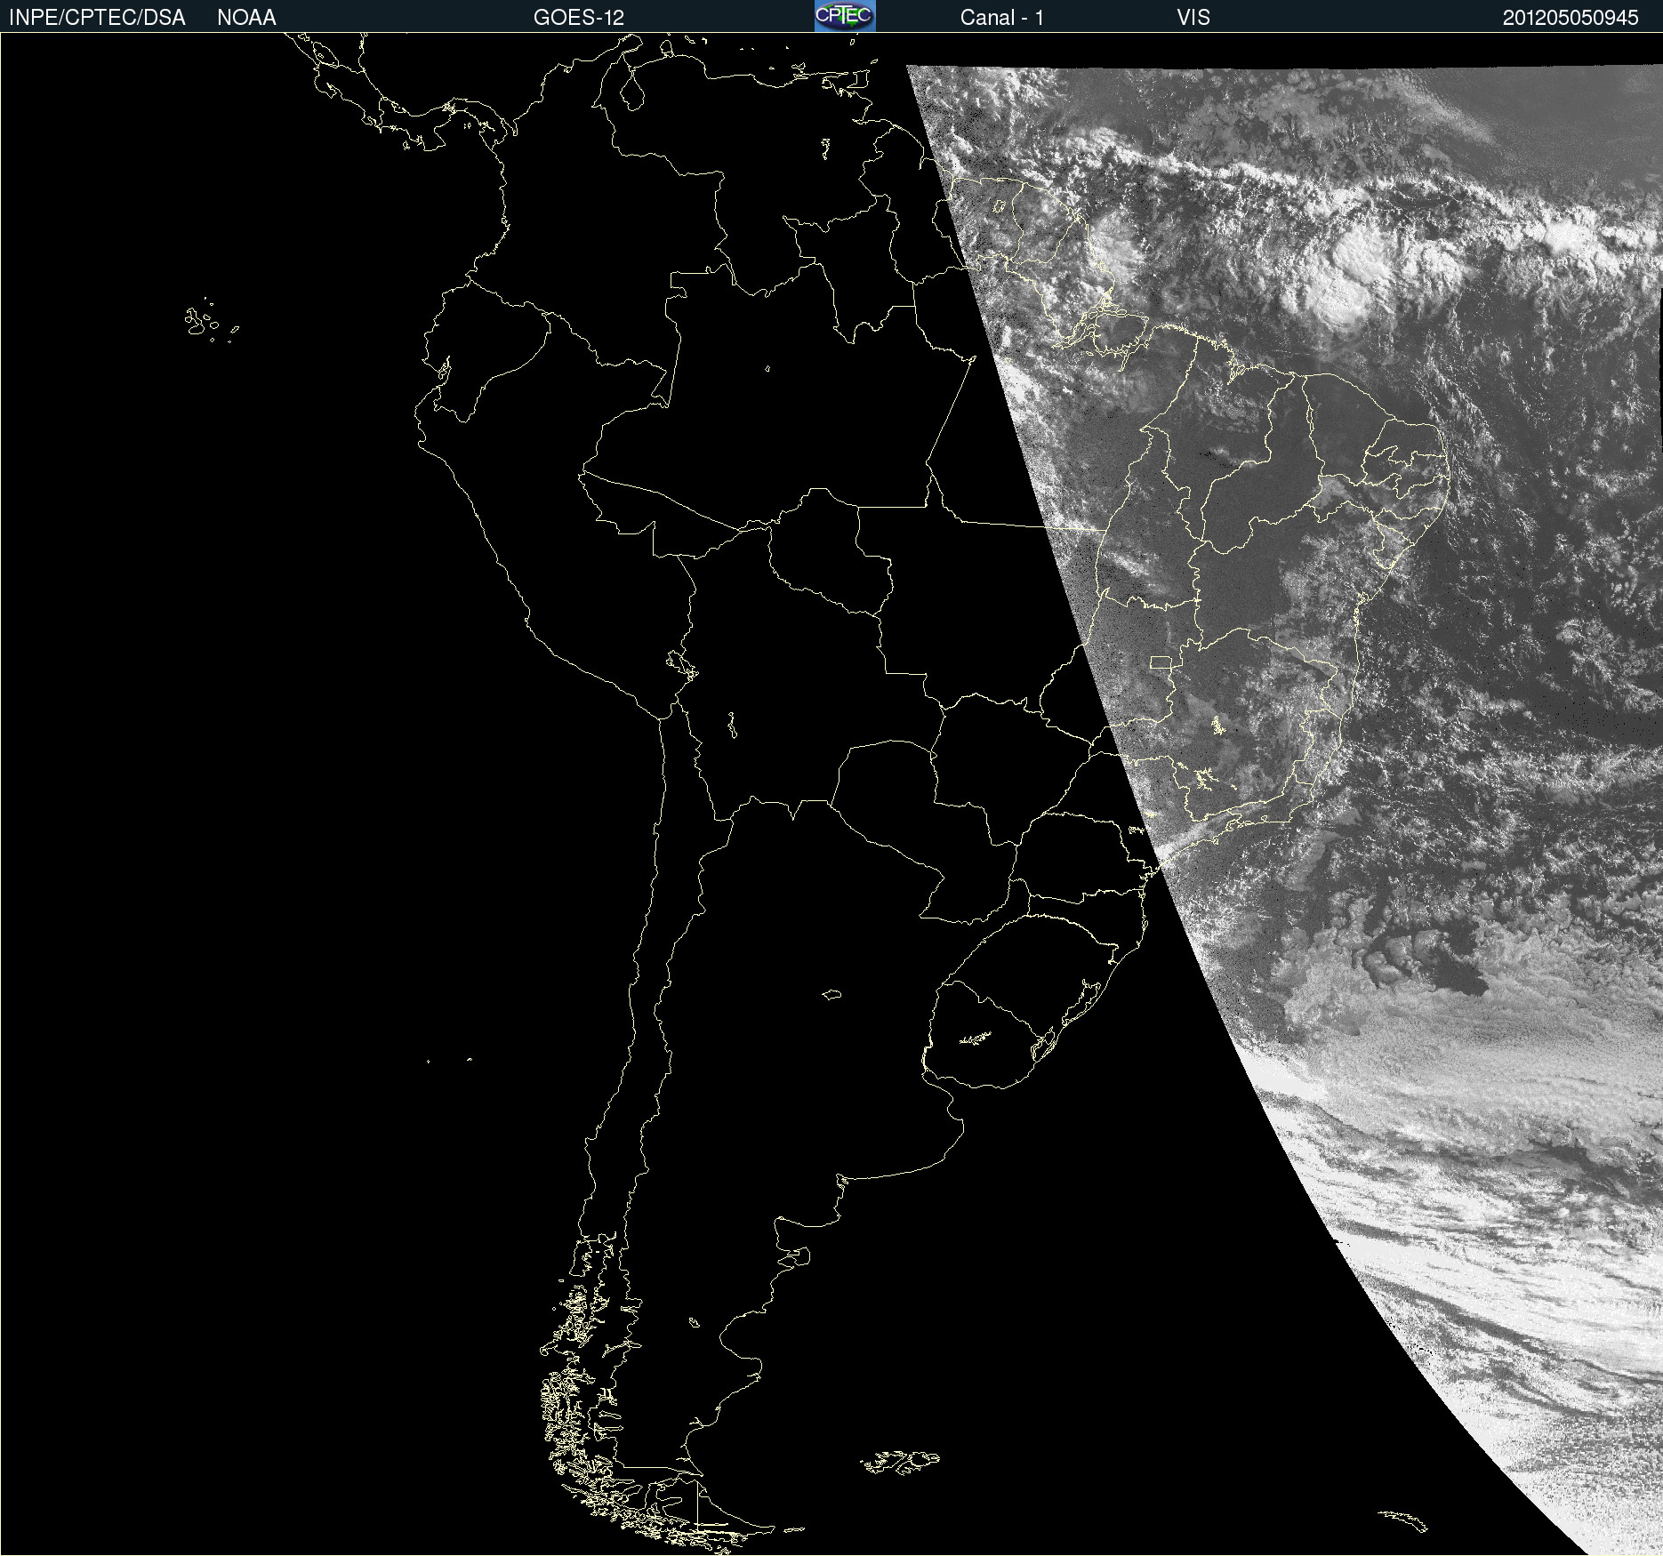This screenshot has height=1556, width=1663.
Task: Click the 201205050945 timestamp
Action: pos(1571,18)
